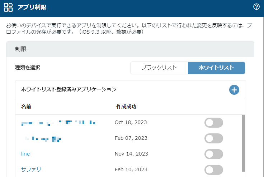The height and width of the screenshot is (177, 264).
Task: Collapse the 制限 section header
Action: tap(130, 49)
